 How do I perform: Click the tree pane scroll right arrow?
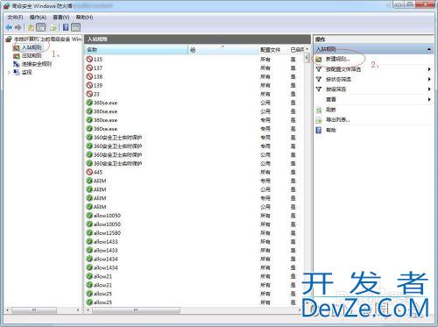click(78, 310)
